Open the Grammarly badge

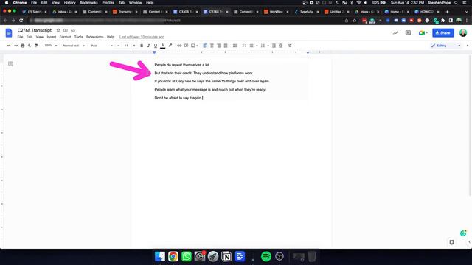(463, 233)
